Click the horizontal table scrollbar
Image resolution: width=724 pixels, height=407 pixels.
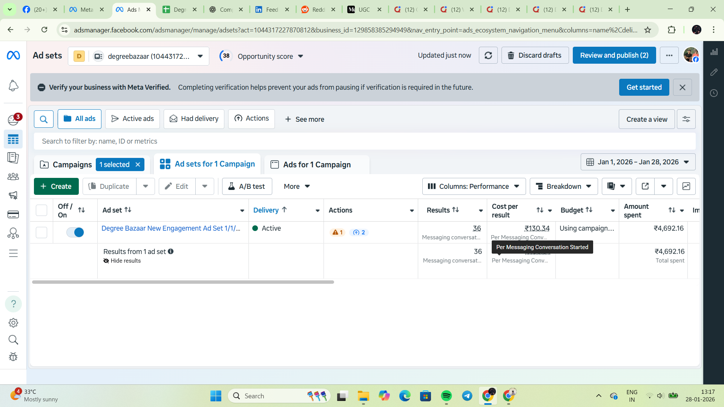pos(183,282)
